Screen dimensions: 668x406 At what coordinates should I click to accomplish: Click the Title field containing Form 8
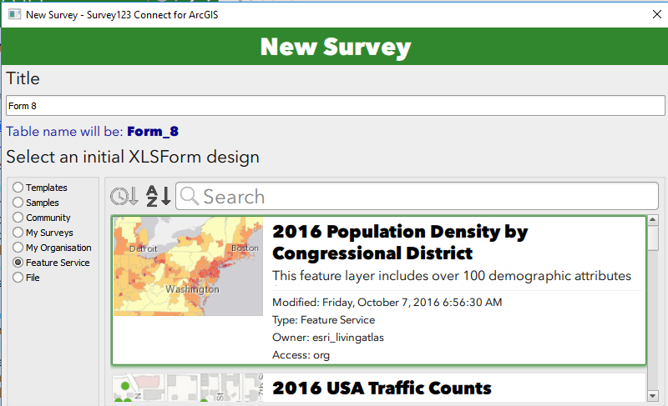point(334,106)
